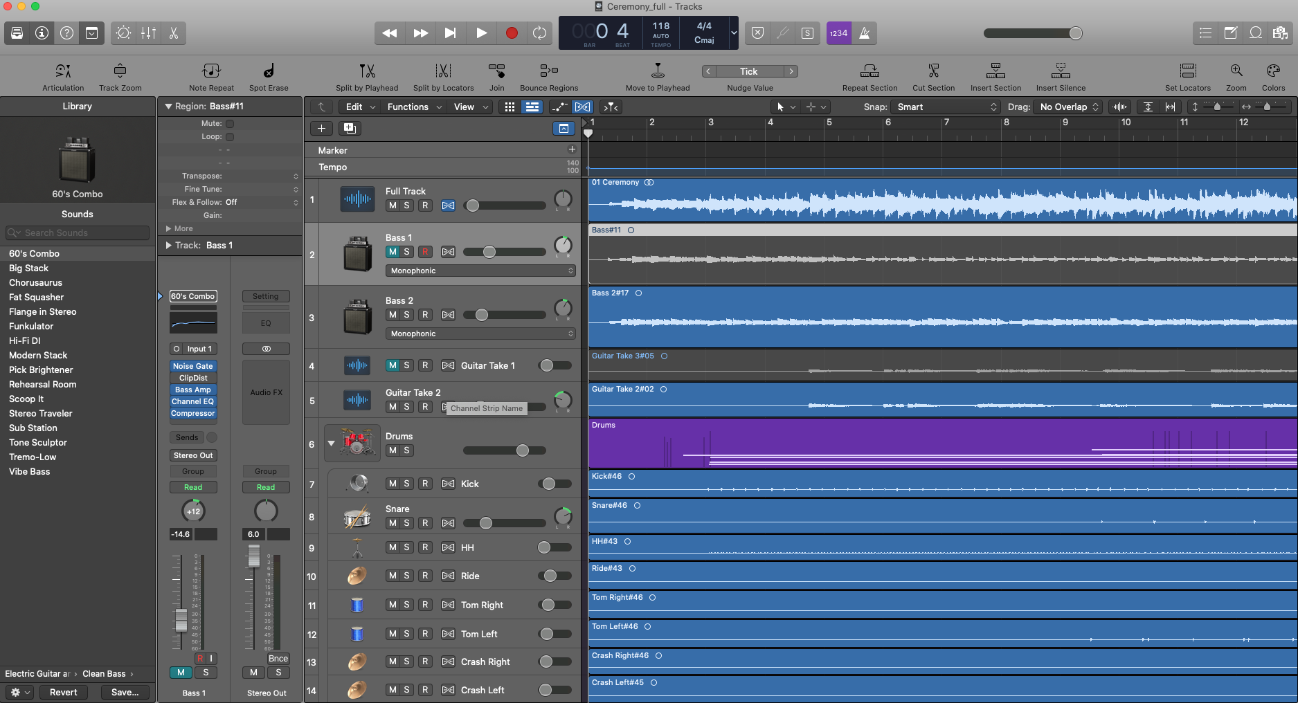Click the add track plus button
This screenshot has height=703, width=1298.
(321, 128)
